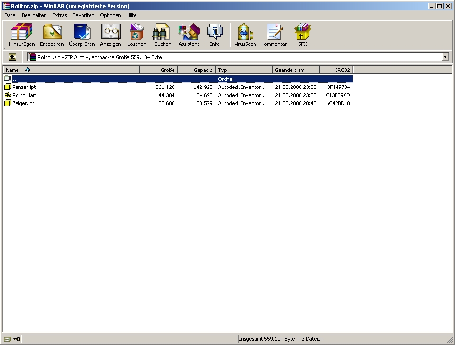Viewport: 455px width, 345px height.
Task: Click the WinRAR title bar icon
Action: 6,6
